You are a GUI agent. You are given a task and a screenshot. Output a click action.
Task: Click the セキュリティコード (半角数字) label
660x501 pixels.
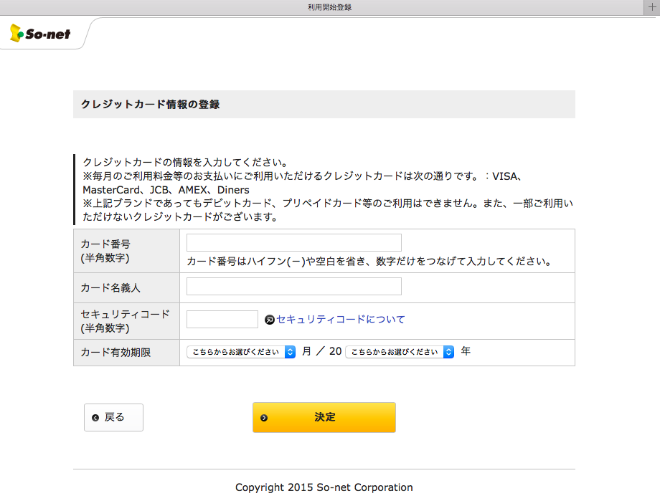(125, 321)
